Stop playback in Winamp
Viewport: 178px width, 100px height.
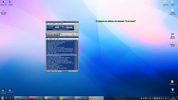point(56,34)
